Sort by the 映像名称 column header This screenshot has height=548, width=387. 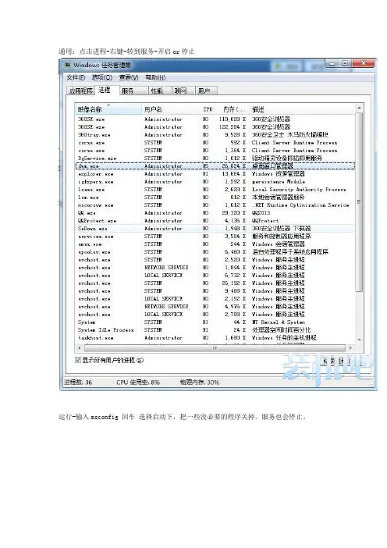click(x=108, y=109)
